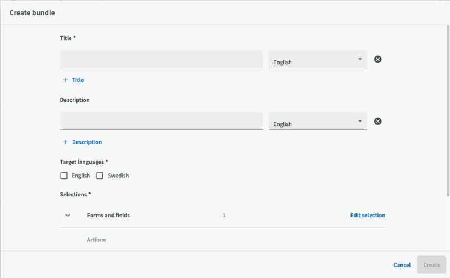The image size is (450, 278).
Task: Remove the Description language row
Action: [x=378, y=121]
